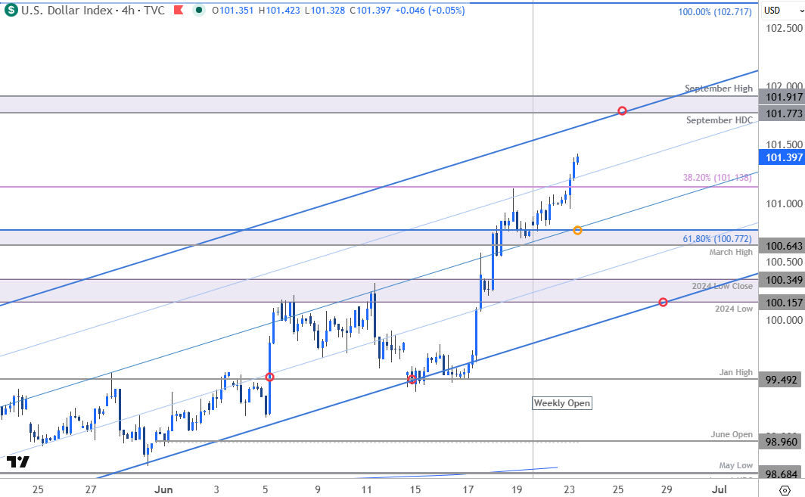
Task: Click the September HDC label
Action: click(720, 120)
